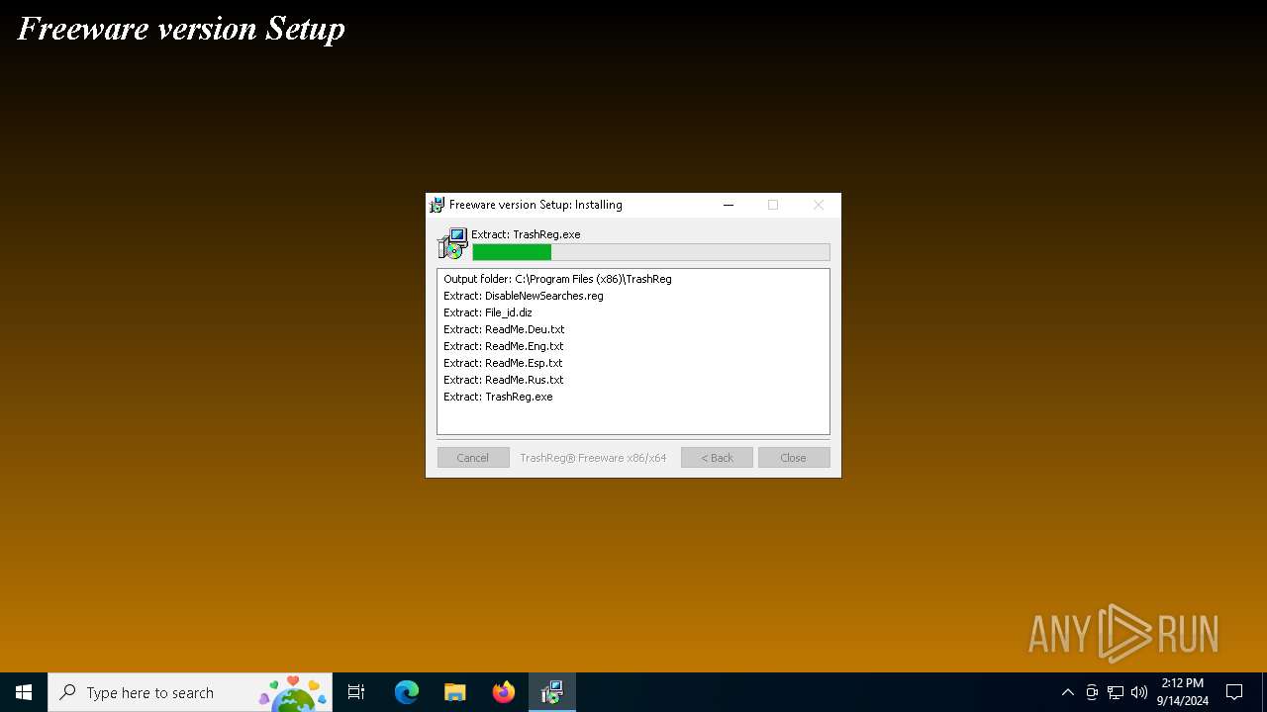Launch Firefox from taskbar
This screenshot has height=712, width=1267.
click(504, 692)
